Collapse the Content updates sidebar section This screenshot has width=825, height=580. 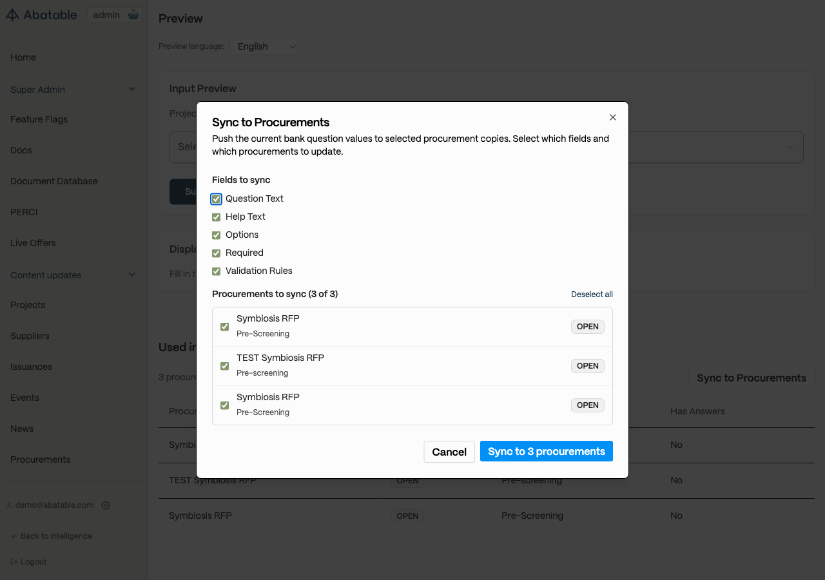[132, 275]
